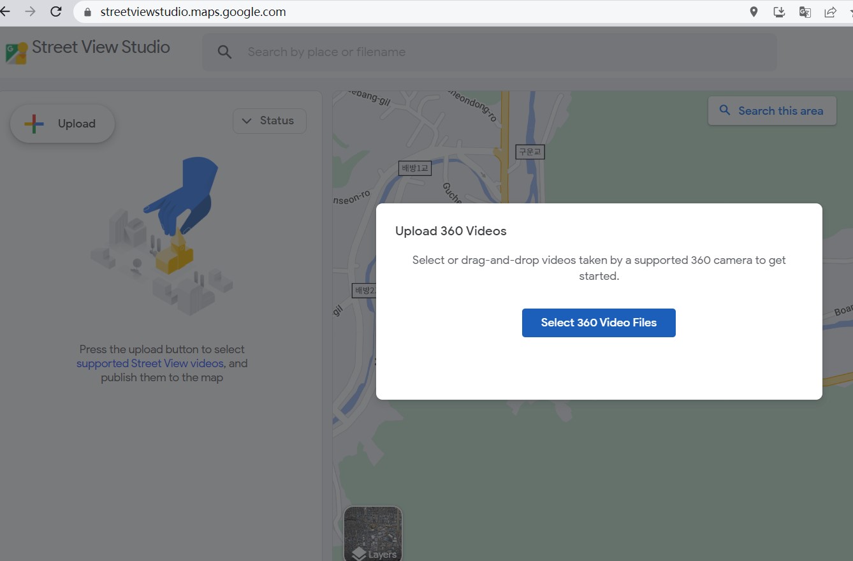
Task: Focus the Search by place or filename field
Action: pyautogui.click(x=490, y=52)
